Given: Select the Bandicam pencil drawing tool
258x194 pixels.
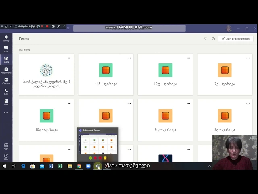Looking at the screenshot, I should tap(58, 26).
